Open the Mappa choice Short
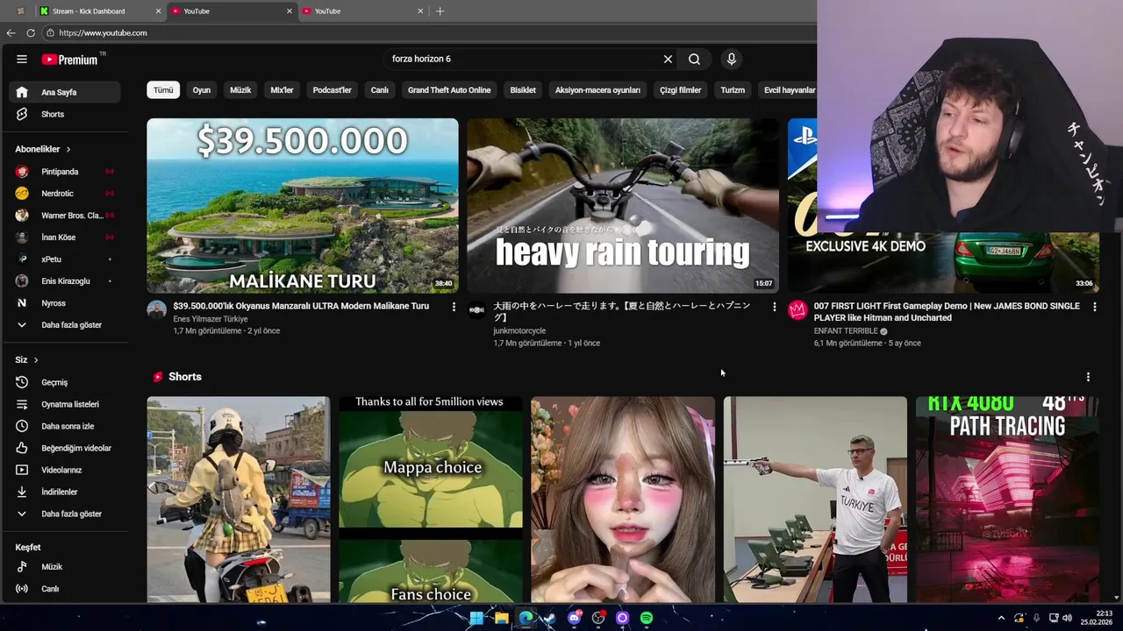The height and width of the screenshot is (631, 1123). (431, 500)
